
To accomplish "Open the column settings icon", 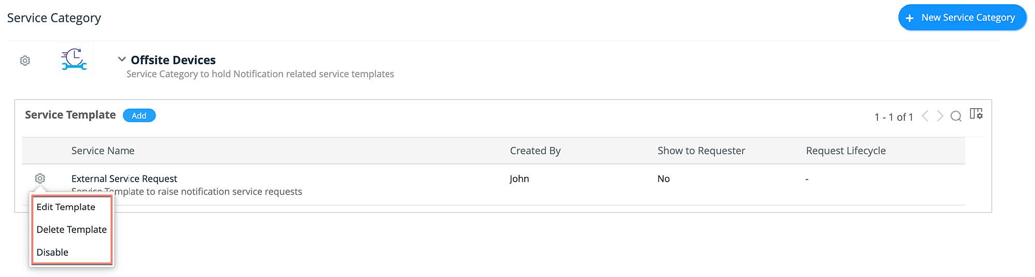I will click(x=976, y=114).
